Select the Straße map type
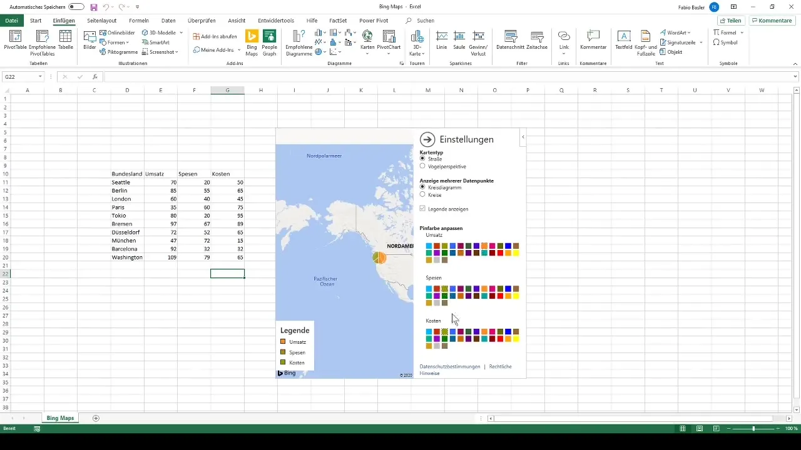Image resolution: width=801 pixels, height=450 pixels. [x=422, y=159]
